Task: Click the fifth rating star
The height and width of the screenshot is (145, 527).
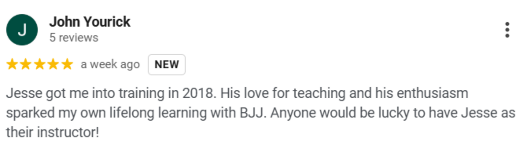Action: 67,64
